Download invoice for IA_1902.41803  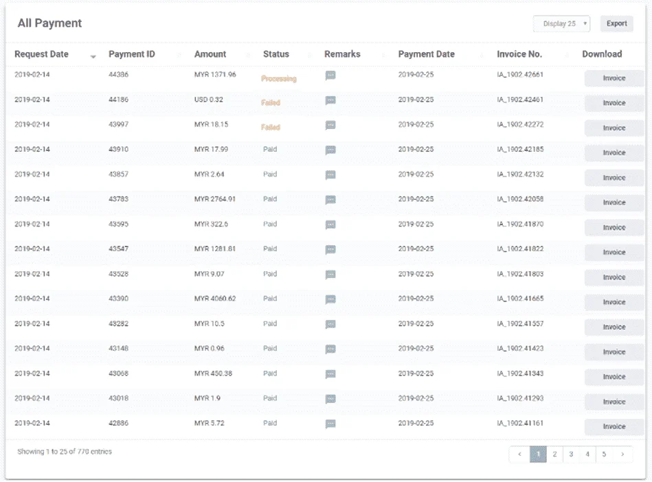click(x=614, y=277)
